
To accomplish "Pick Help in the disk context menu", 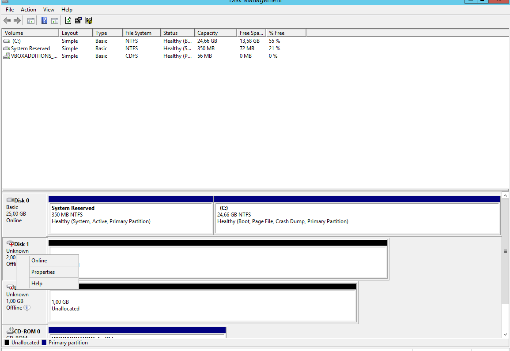I will [37, 284].
